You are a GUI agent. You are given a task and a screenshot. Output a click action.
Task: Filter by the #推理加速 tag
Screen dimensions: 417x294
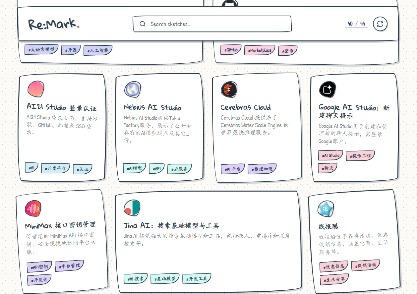(262, 169)
